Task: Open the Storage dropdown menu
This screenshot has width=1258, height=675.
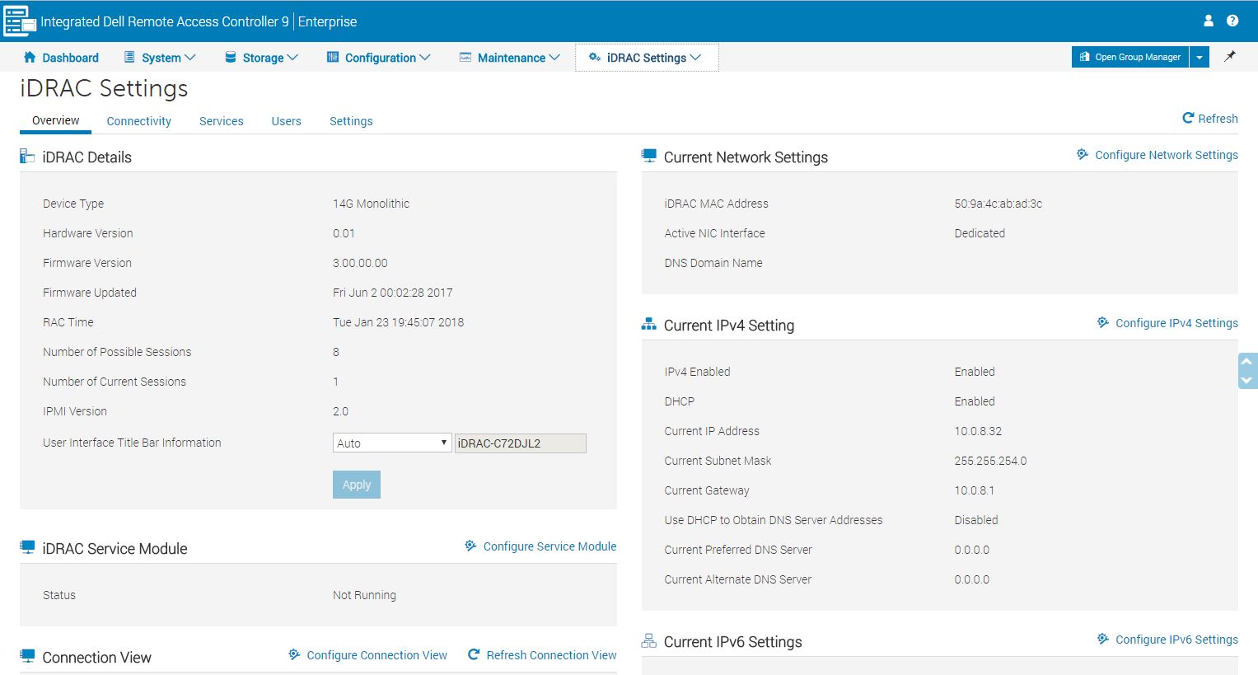Action: pos(261,58)
